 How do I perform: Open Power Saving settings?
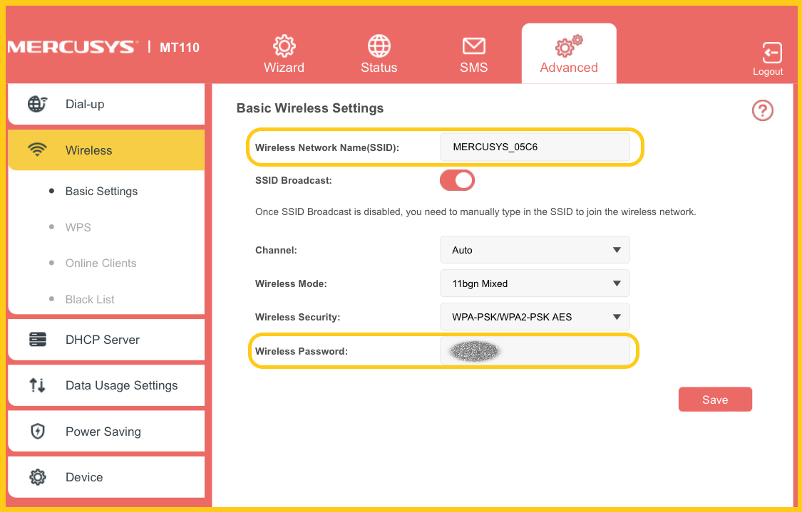click(106, 432)
